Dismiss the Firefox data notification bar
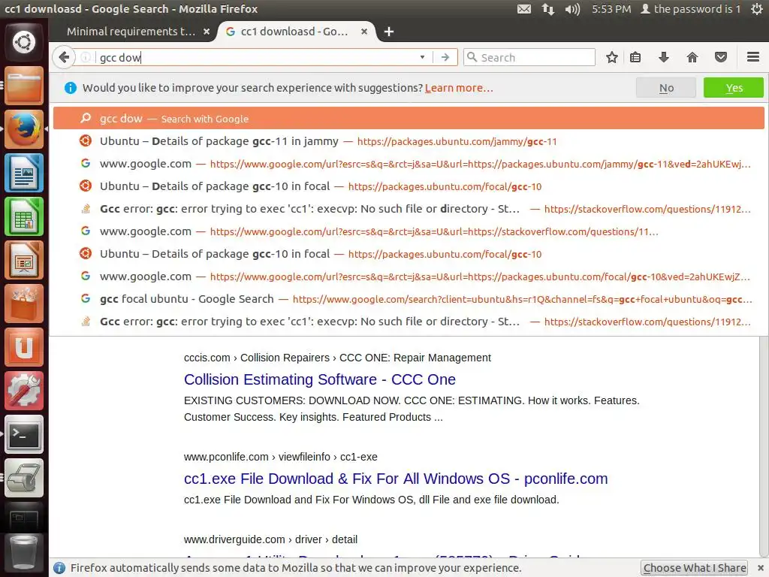Viewport: 769px width, 577px height. tap(760, 568)
